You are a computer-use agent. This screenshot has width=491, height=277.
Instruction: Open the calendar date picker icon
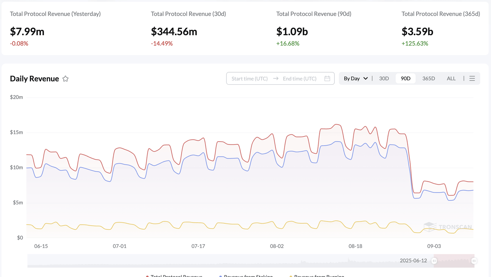(327, 79)
